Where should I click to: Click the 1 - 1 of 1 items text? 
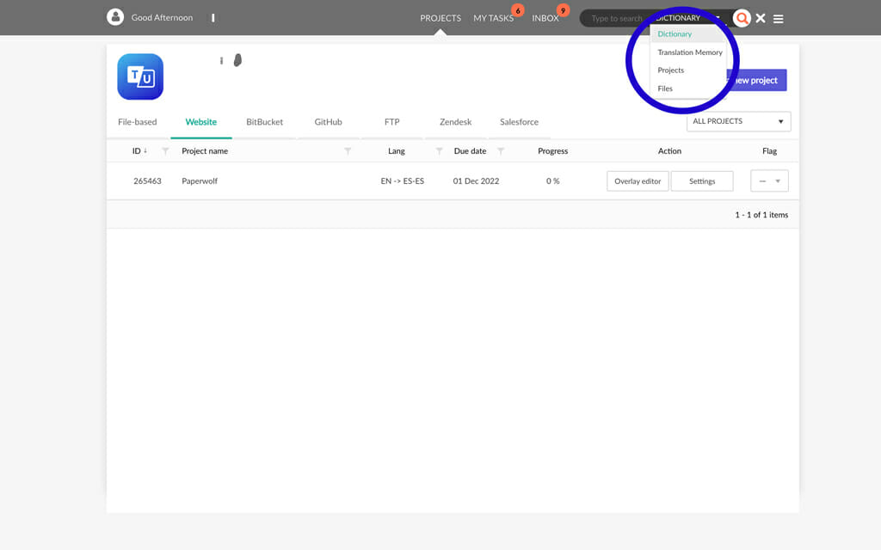coord(761,215)
